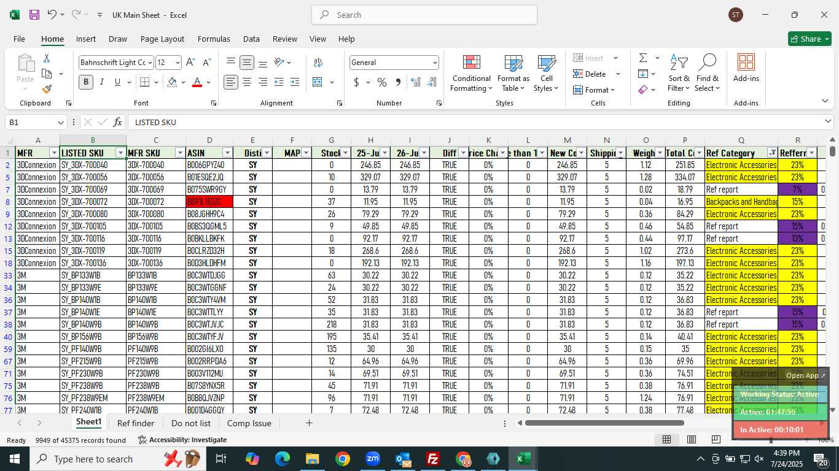The width and height of the screenshot is (839, 471).
Task: Switch to the Ref finder sheet
Action: tap(136, 423)
